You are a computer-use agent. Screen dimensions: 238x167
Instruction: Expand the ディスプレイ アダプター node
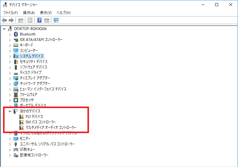(10, 78)
